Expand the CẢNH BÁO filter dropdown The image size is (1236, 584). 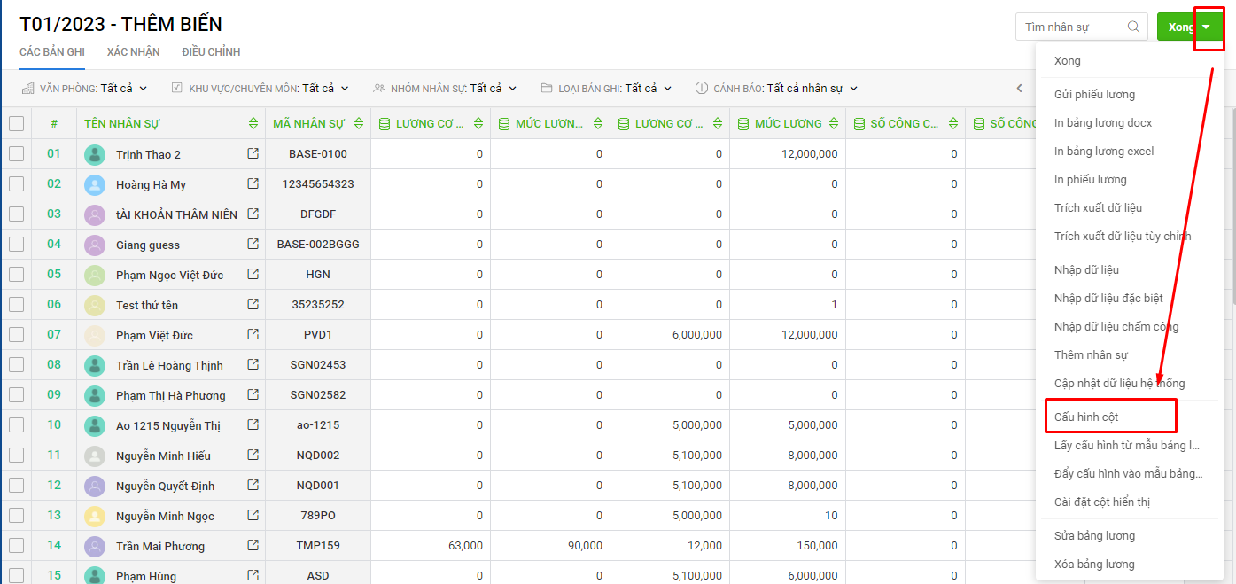click(x=817, y=88)
